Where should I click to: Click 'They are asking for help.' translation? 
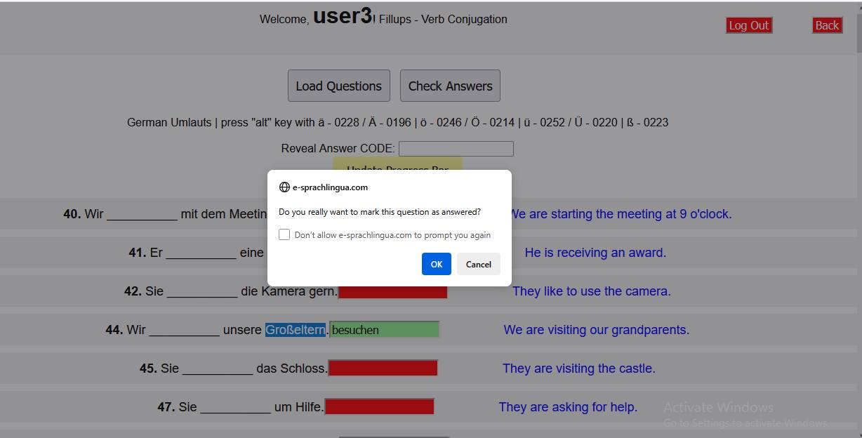(x=568, y=406)
